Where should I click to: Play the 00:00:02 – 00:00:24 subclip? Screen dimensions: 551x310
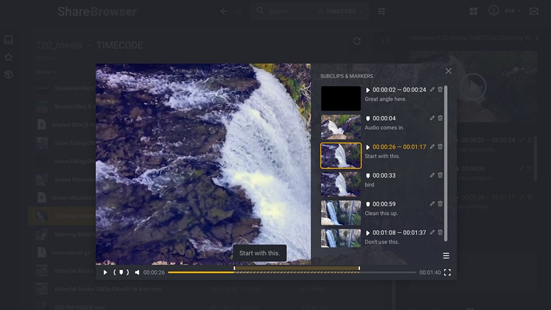point(367,90)
